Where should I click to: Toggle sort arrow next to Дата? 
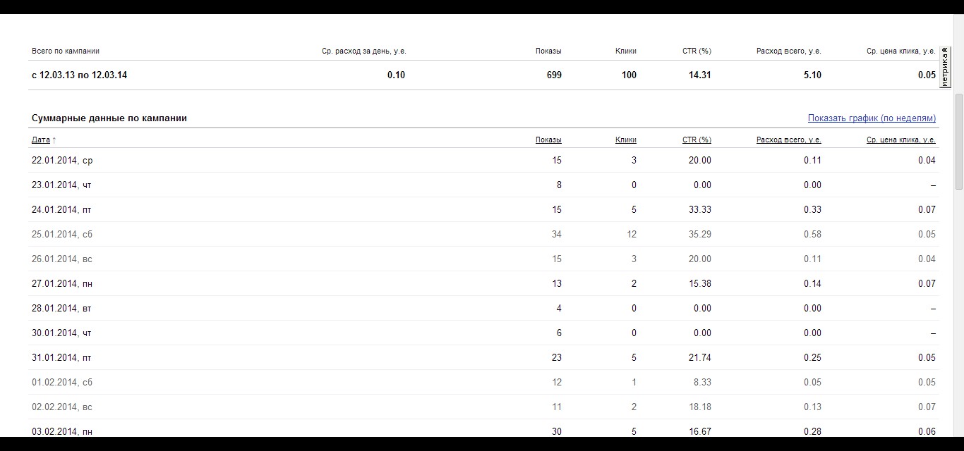[x=54, y=140]
